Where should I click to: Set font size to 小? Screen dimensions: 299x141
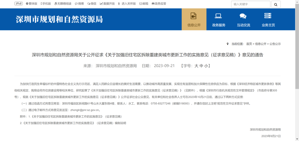206,66
